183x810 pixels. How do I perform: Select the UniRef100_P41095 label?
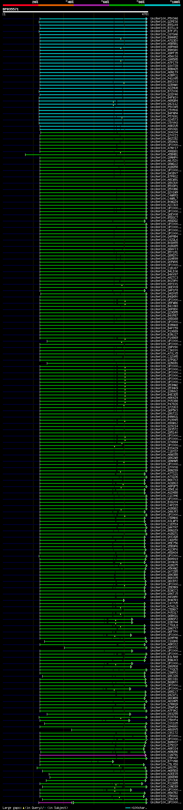pyautogui.click(x=164, y=79)
